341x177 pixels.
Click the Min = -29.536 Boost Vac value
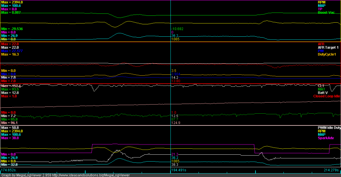coord(13,29)
